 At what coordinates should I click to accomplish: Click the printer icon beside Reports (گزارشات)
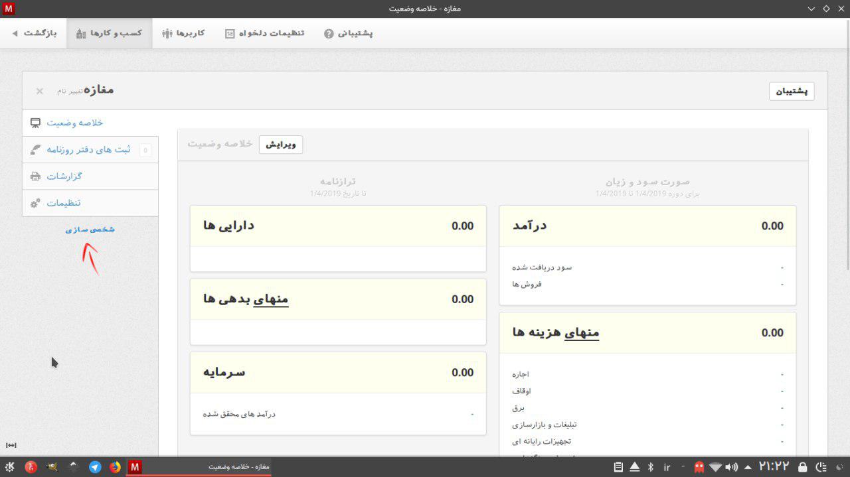35,176
